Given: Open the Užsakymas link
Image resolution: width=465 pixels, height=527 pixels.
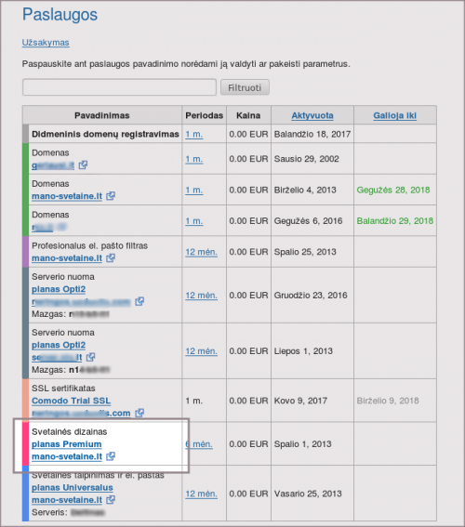Looking at the screenshot, I should (46, 43).
